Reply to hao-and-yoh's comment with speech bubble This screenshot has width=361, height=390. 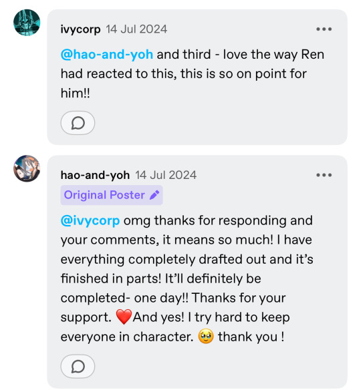pos(78,367)
